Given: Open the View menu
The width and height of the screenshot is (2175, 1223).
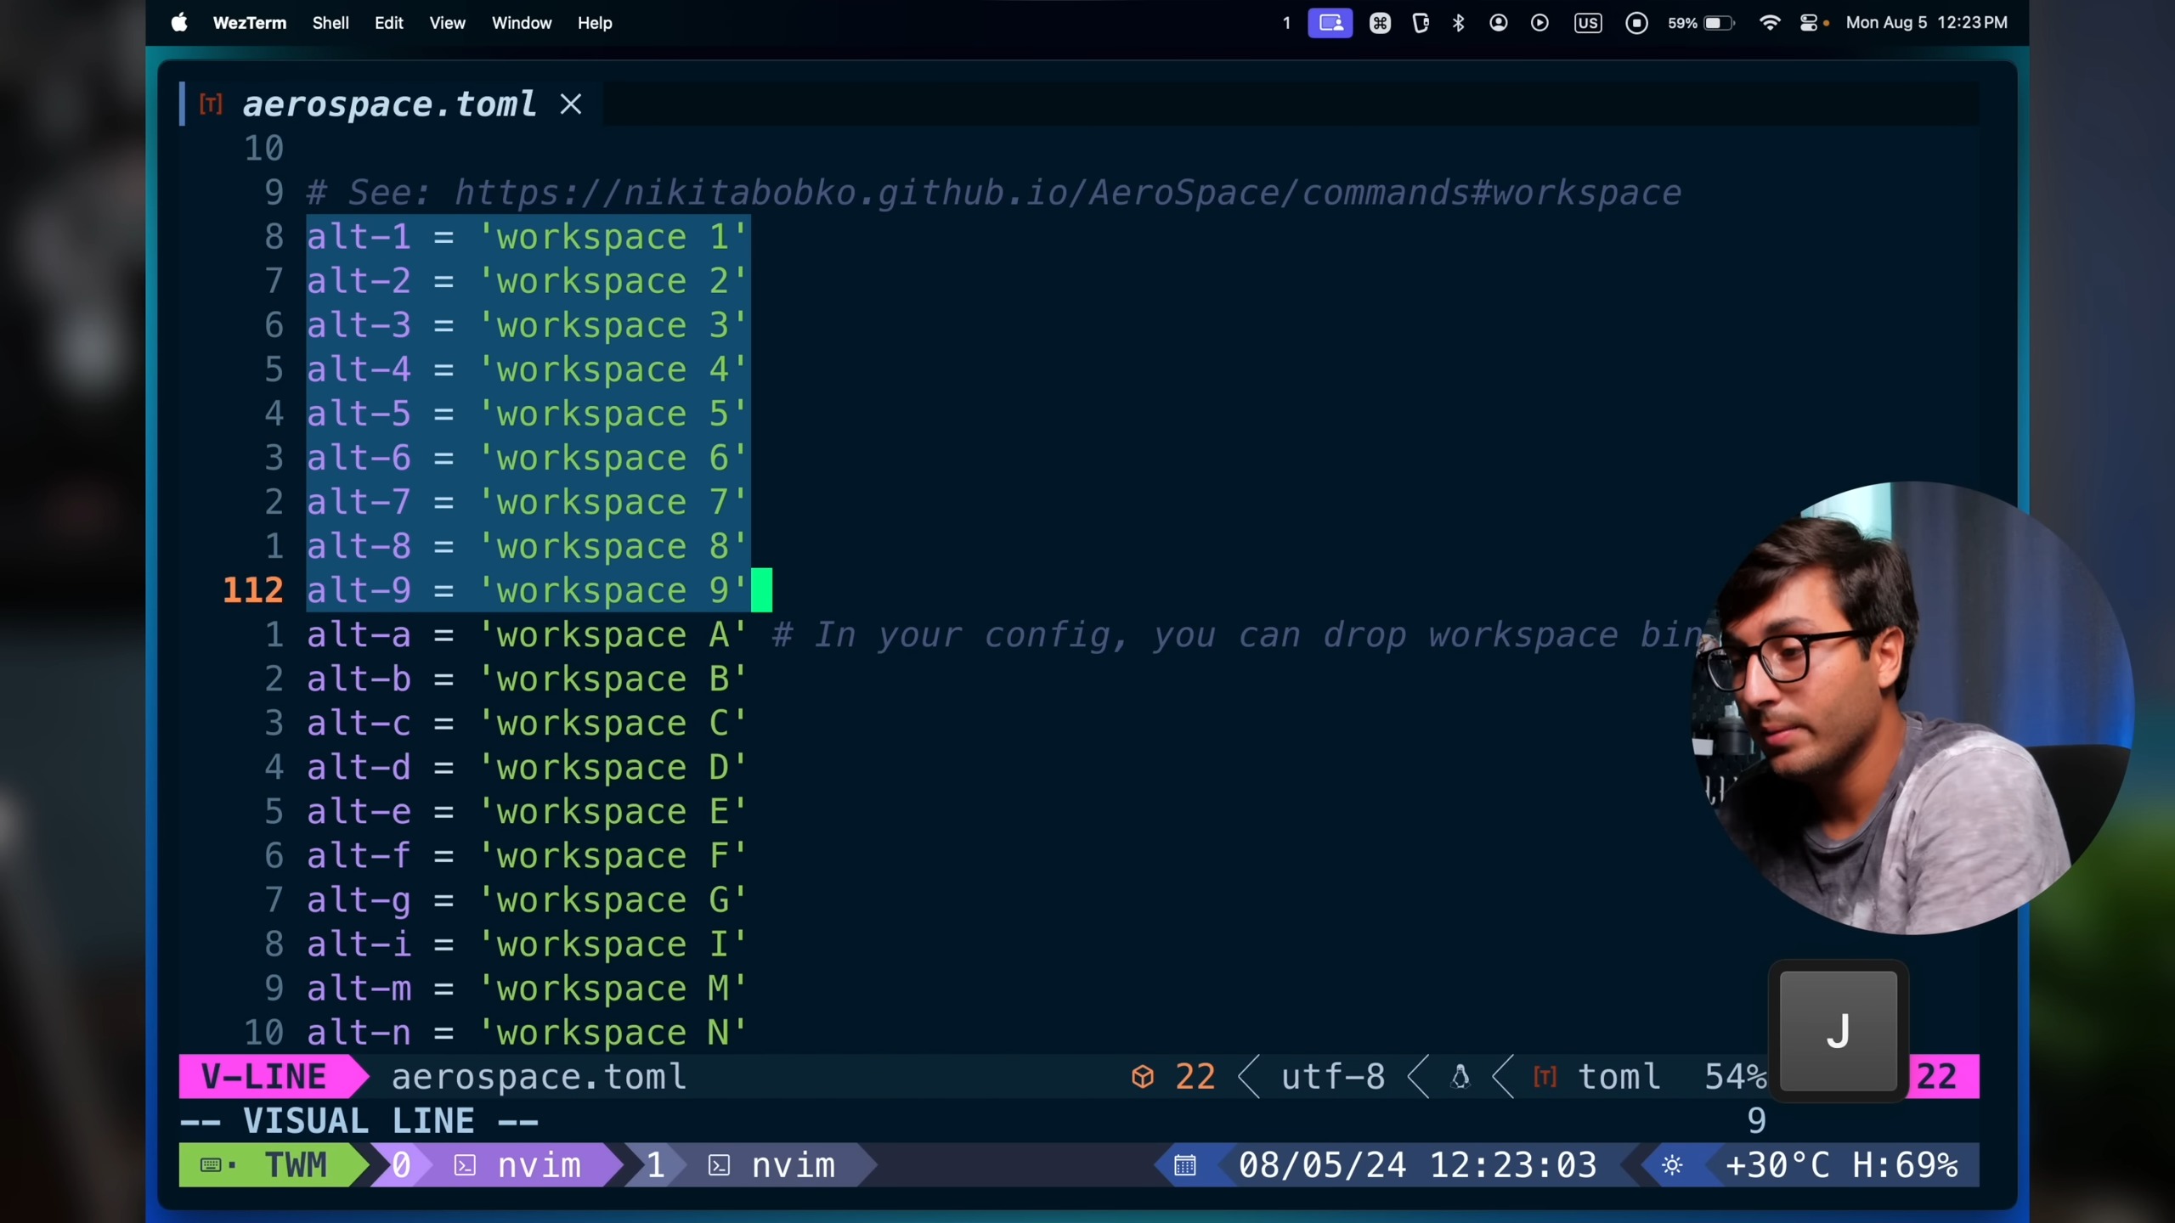Looking at the screenshot, I should click(x=447, y=23).
